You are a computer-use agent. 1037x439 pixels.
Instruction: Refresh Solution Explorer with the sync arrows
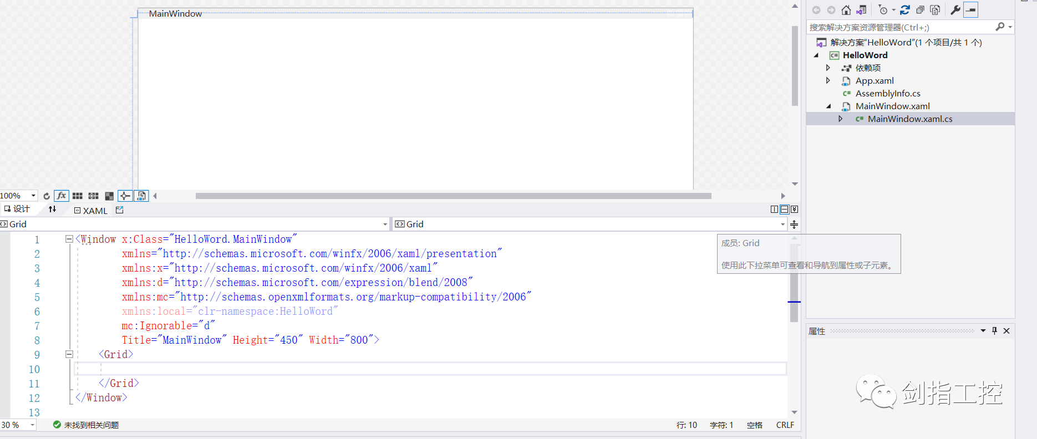coord(905,10)
